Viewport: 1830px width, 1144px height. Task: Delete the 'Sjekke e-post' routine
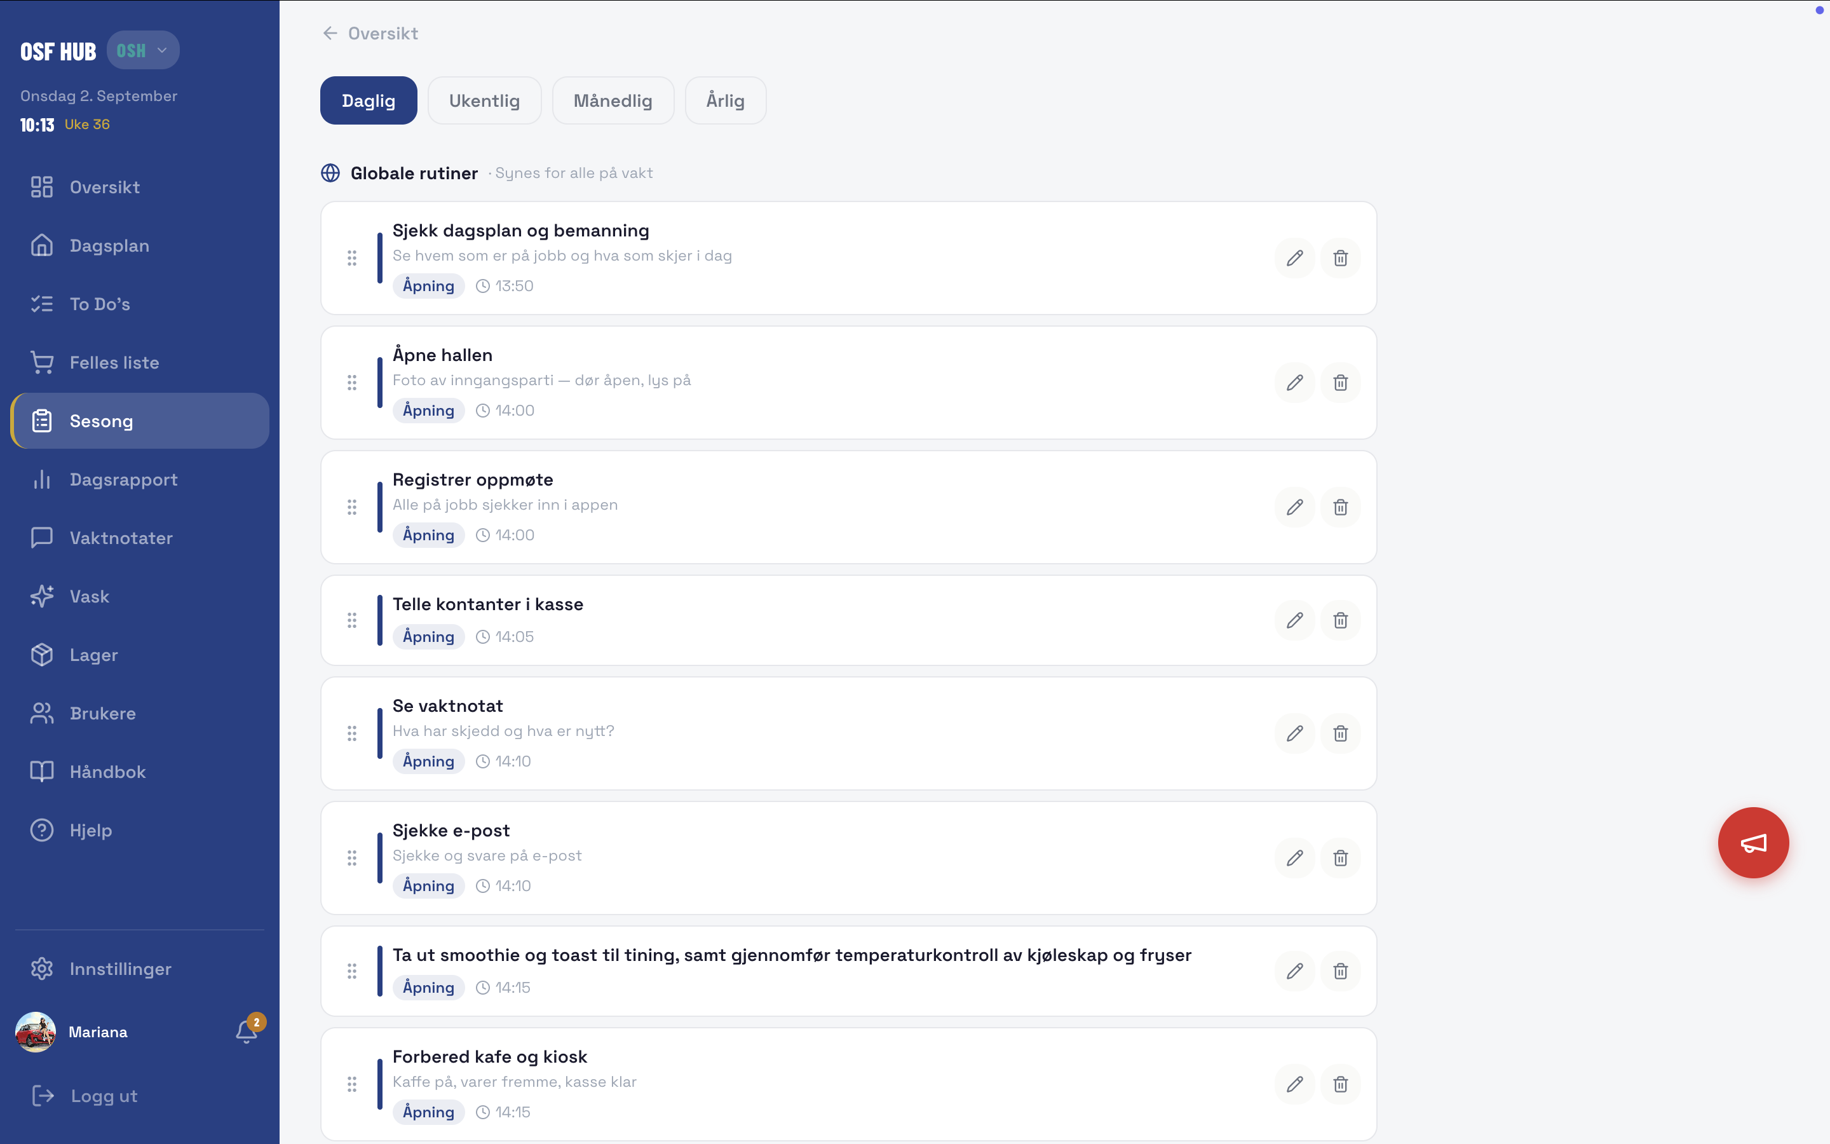(x=1340, y=858)
